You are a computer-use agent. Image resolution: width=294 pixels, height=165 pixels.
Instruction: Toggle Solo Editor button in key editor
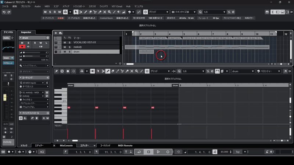click(x=62, y=71)
